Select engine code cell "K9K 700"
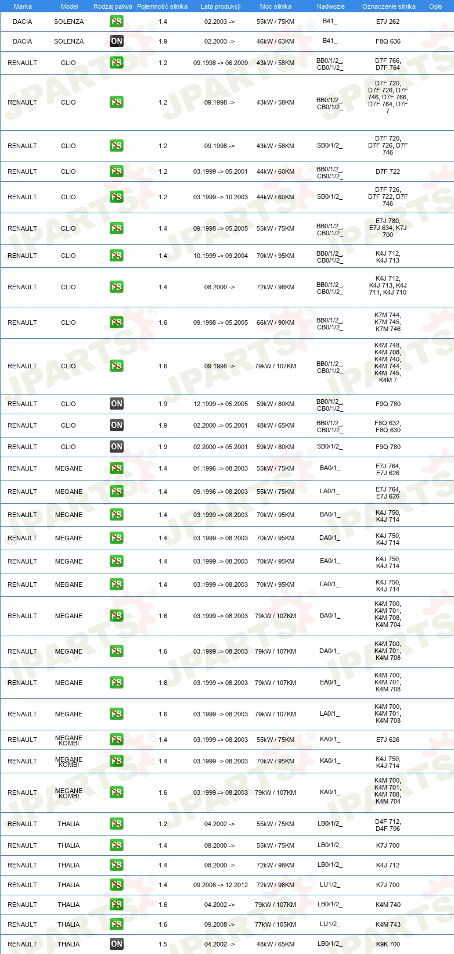Image resolution: width=454 pixels, height=954 pixels. point(388,944)
